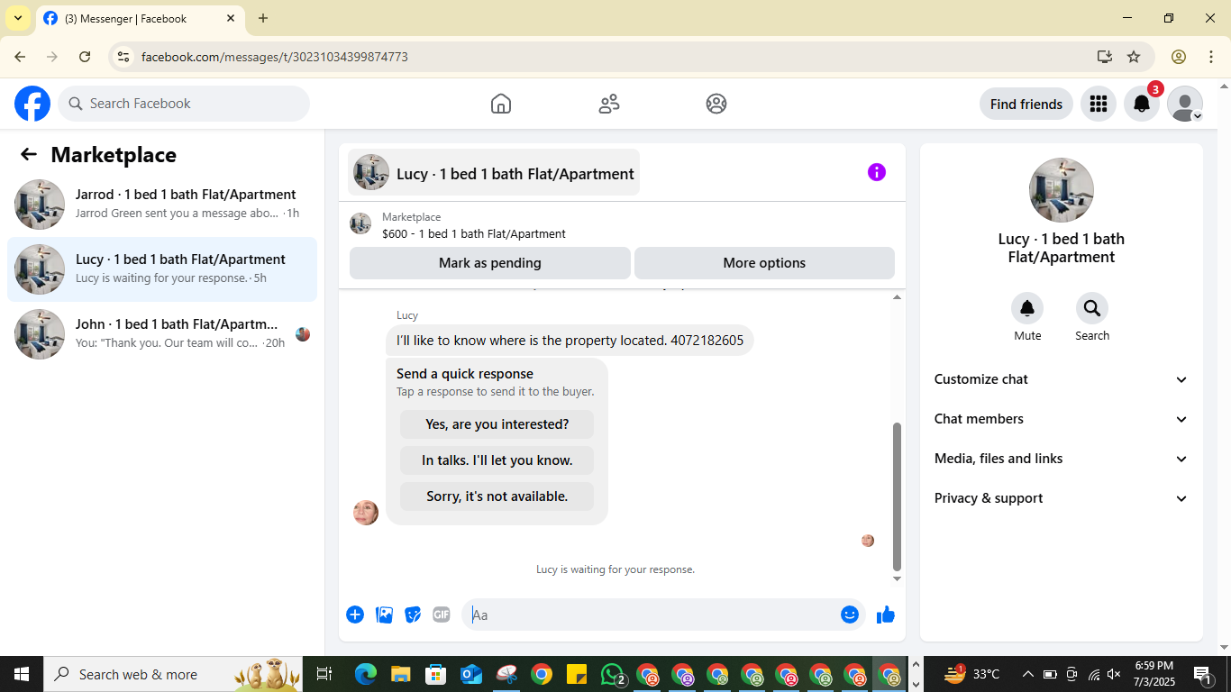The image size is (1231, 692).
Task: Open Chrome three-dot menu
Action: click(x=1211, y=57)
